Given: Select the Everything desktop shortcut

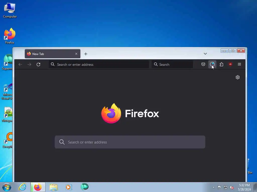Looking at the screenshot, I should (7, 140).
